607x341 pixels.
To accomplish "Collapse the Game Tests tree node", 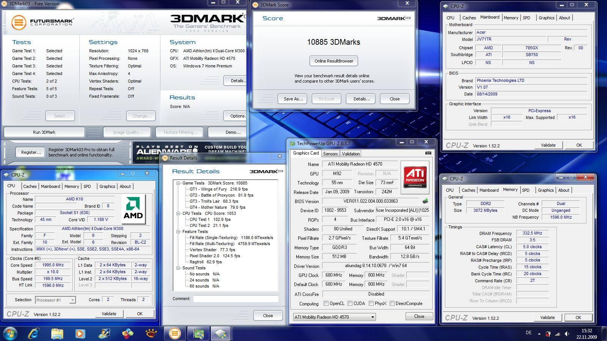I will coord(178,183).
